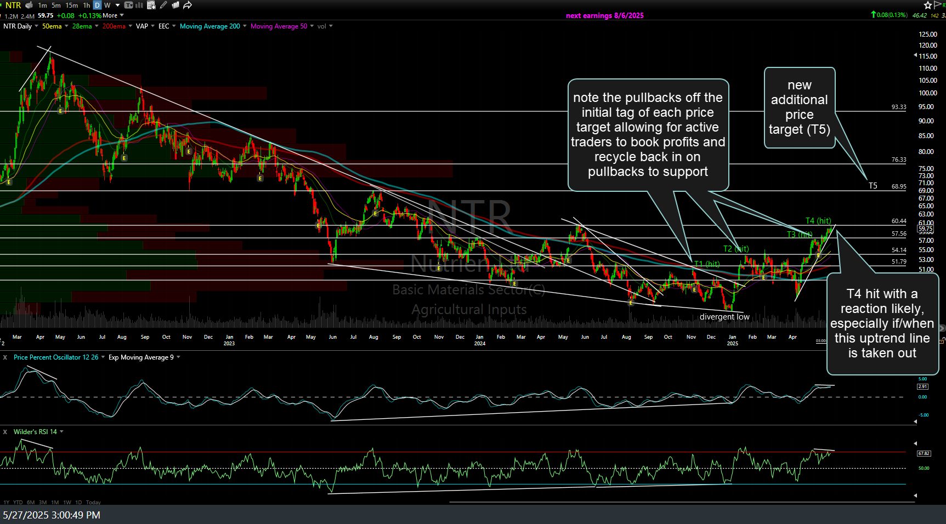Screen dimensions: 946x524
Task: Close the Price Percent Oscillator pane
Action: [5, 357]
